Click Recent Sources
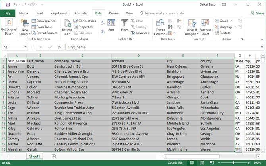Image resolution: width=266 pixels, height=166 pixels. (x=44, y=33)
